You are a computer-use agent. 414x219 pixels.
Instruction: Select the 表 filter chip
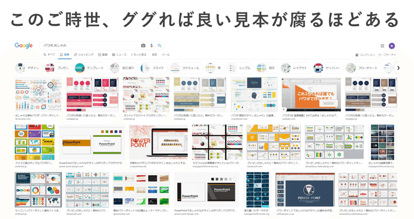(214, 68)
